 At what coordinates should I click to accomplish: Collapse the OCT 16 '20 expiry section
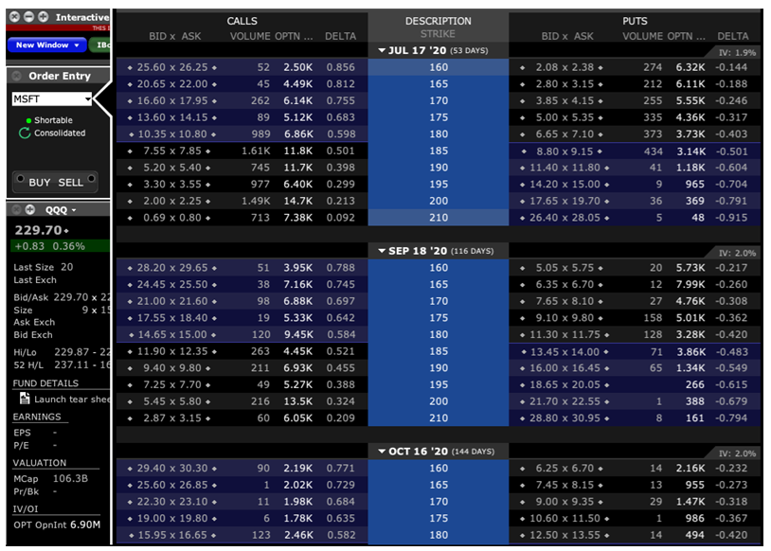(382, 452)
